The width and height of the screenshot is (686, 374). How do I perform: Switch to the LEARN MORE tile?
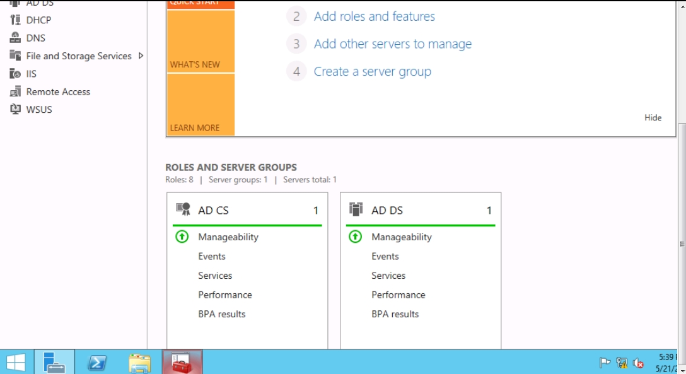(x=201, y=105)
